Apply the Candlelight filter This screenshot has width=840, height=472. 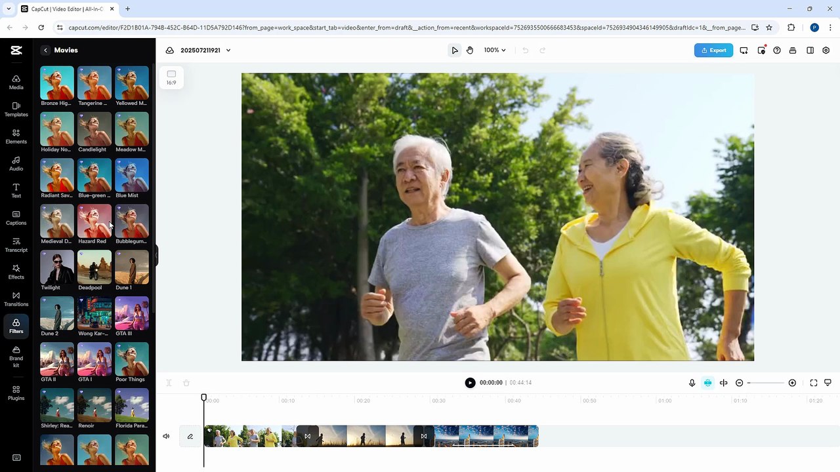pyautogui.click(x=94, y=128)
